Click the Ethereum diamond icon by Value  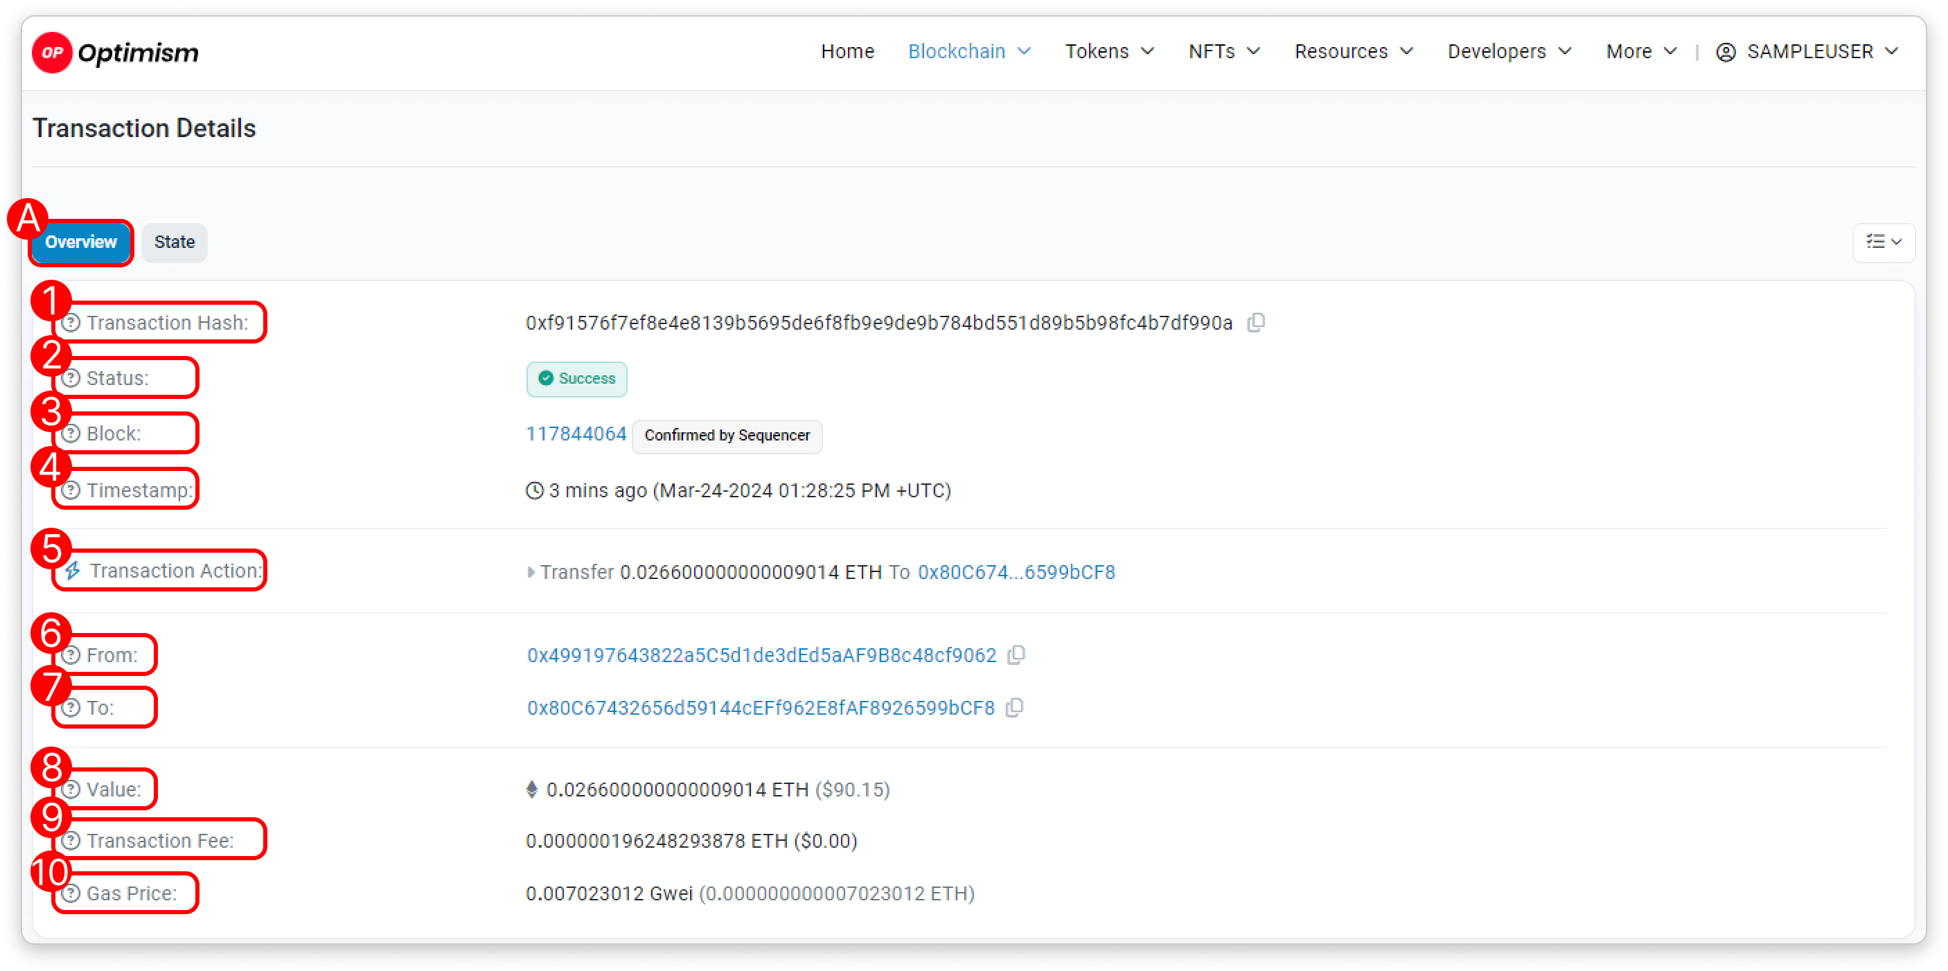(x=532, y=790)
